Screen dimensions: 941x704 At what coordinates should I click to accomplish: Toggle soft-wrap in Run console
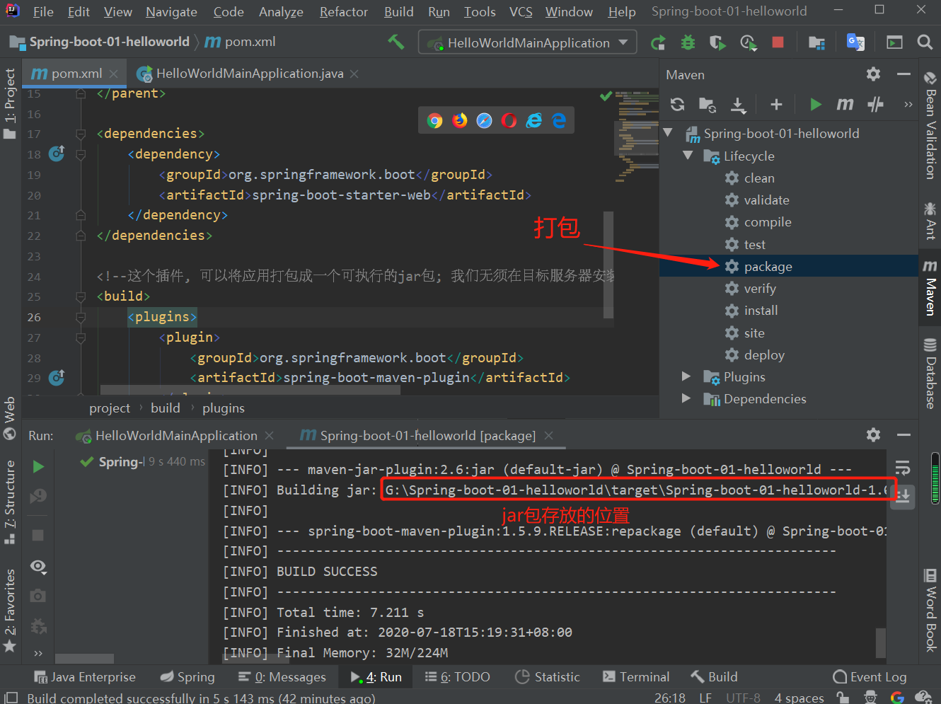pyautogui.click(x=902, y=468)
